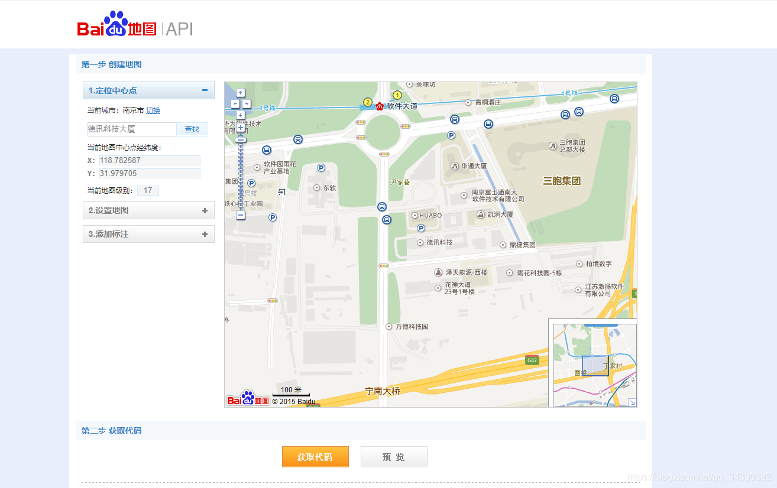Click the 切换 city link

153,110
